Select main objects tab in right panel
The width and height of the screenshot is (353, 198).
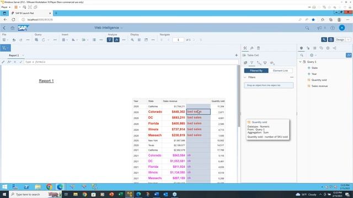click(x=301, y=48)
